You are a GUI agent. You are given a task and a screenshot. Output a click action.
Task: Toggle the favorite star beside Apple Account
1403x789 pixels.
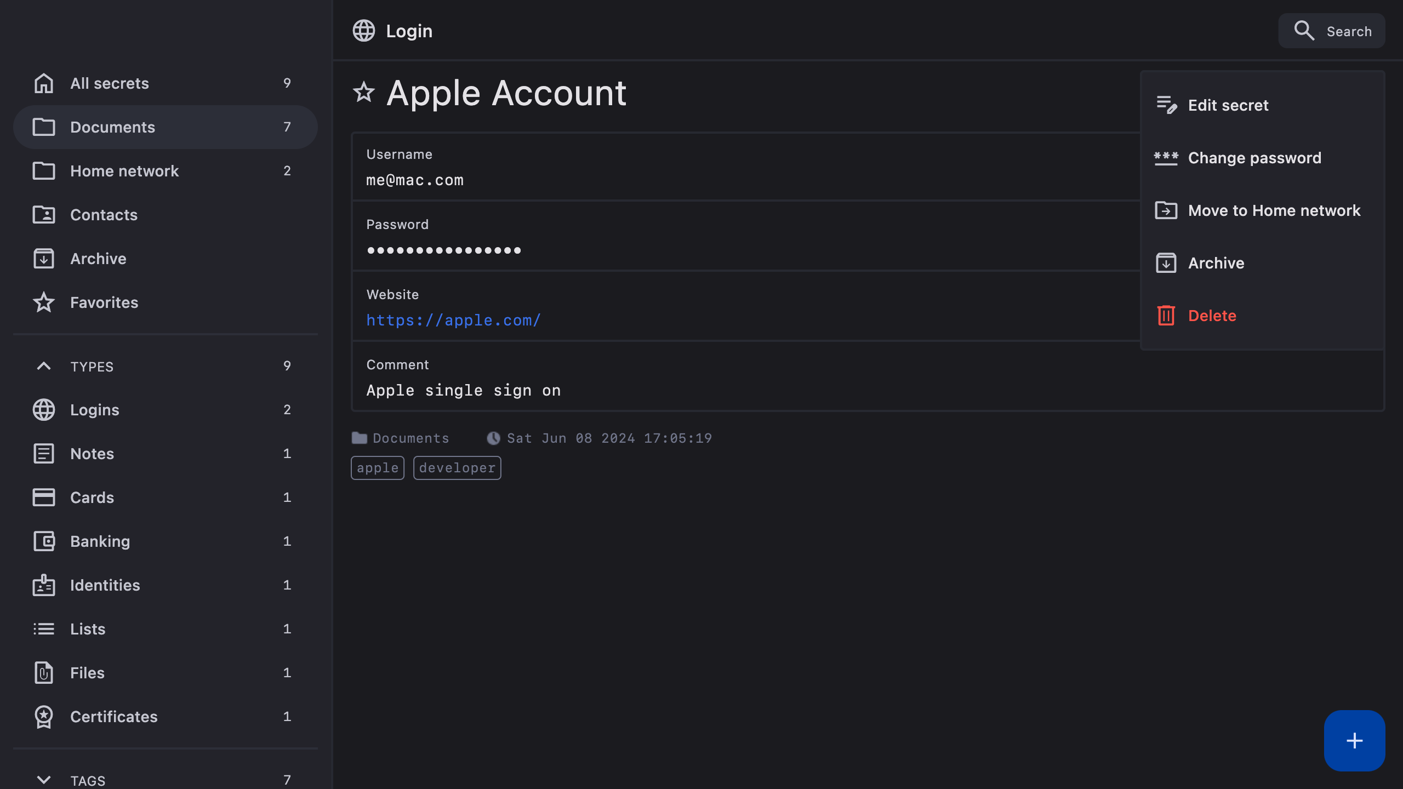pyautogui.click(x=364, y=93)
